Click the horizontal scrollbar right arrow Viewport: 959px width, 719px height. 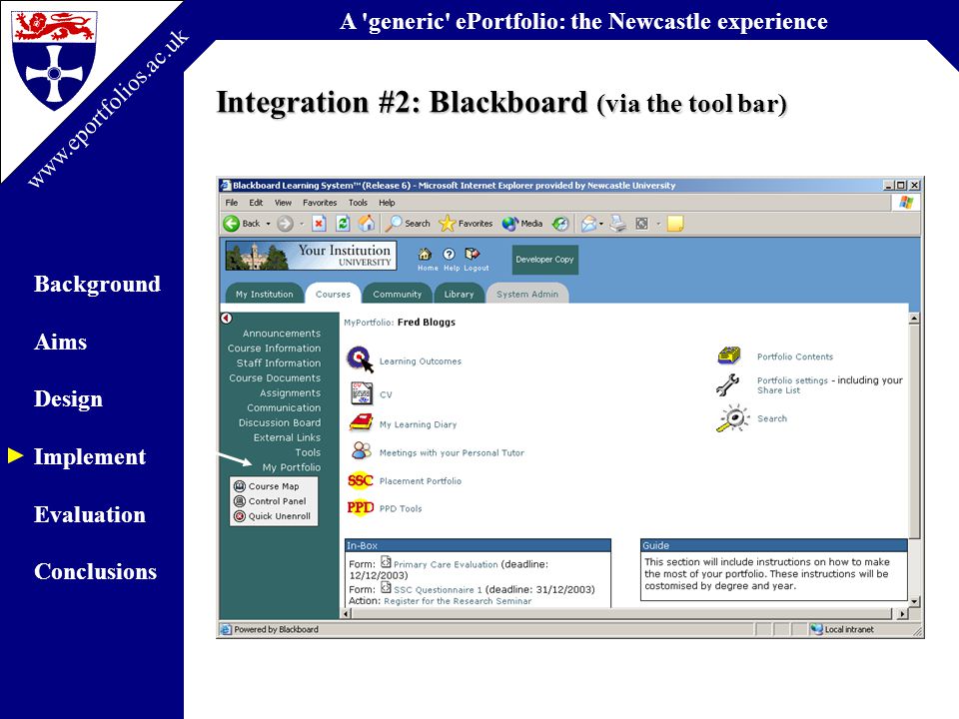point(903,613)
